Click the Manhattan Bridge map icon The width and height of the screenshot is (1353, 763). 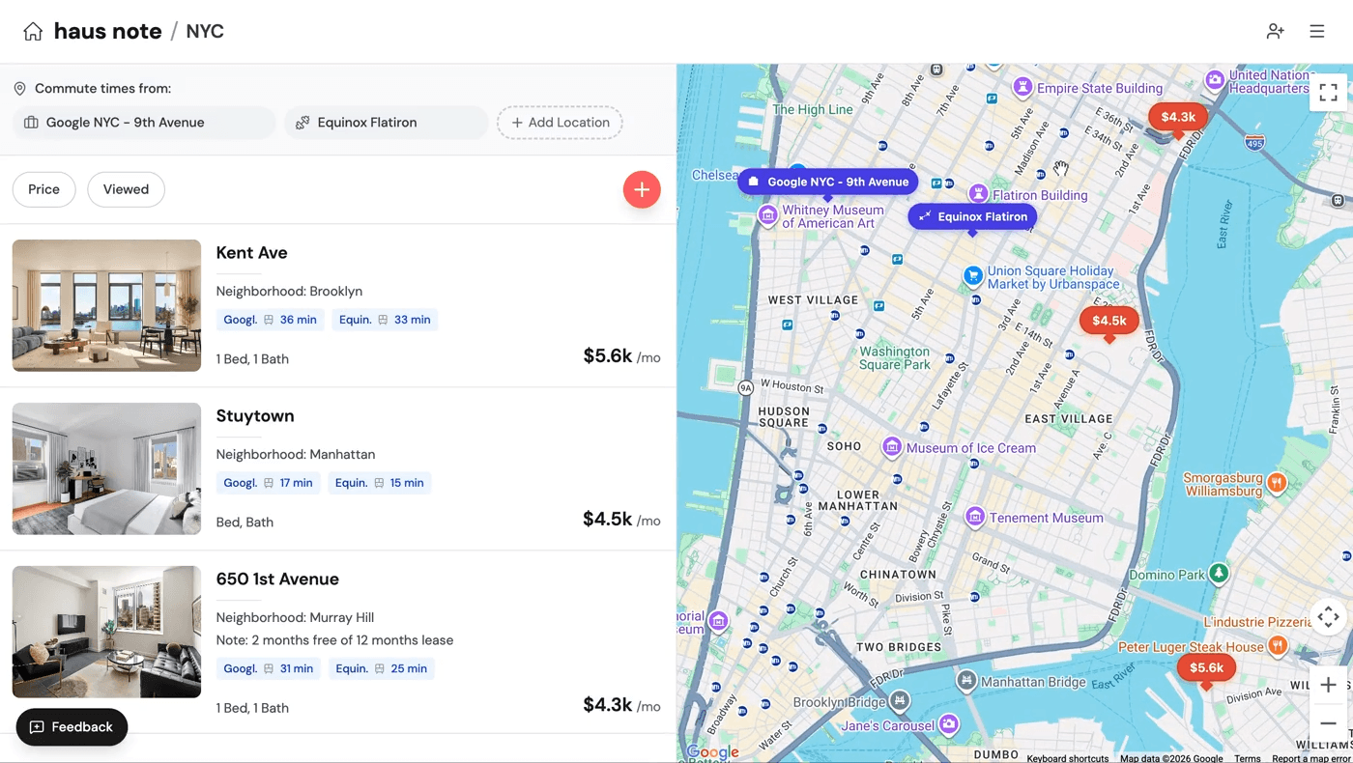point(965,681)
